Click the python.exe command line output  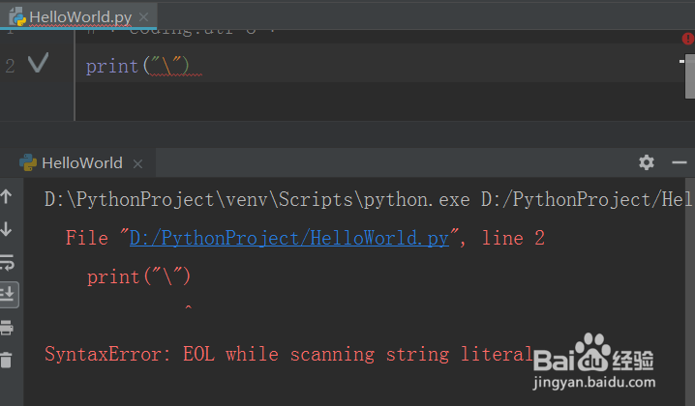tap(368, 200)
